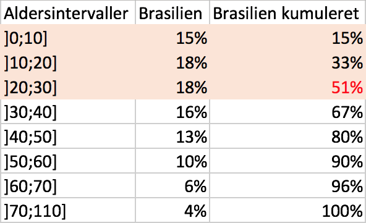
Task: Click the ]40;50] interval cell
Action: tap(68, 137)
